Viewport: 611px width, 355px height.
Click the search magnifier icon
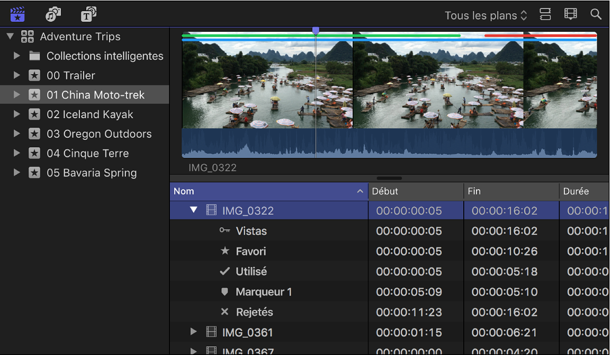pos(596,15)
